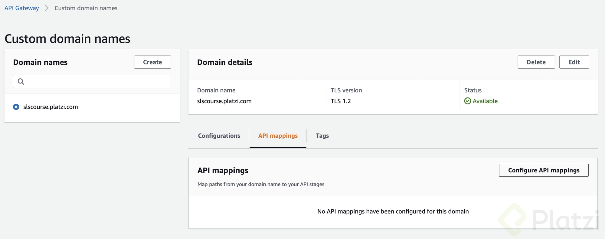Click the API mappings section heading
Image resolution: width=605 pixels, height=239 pixels.
tap(223, 171)
